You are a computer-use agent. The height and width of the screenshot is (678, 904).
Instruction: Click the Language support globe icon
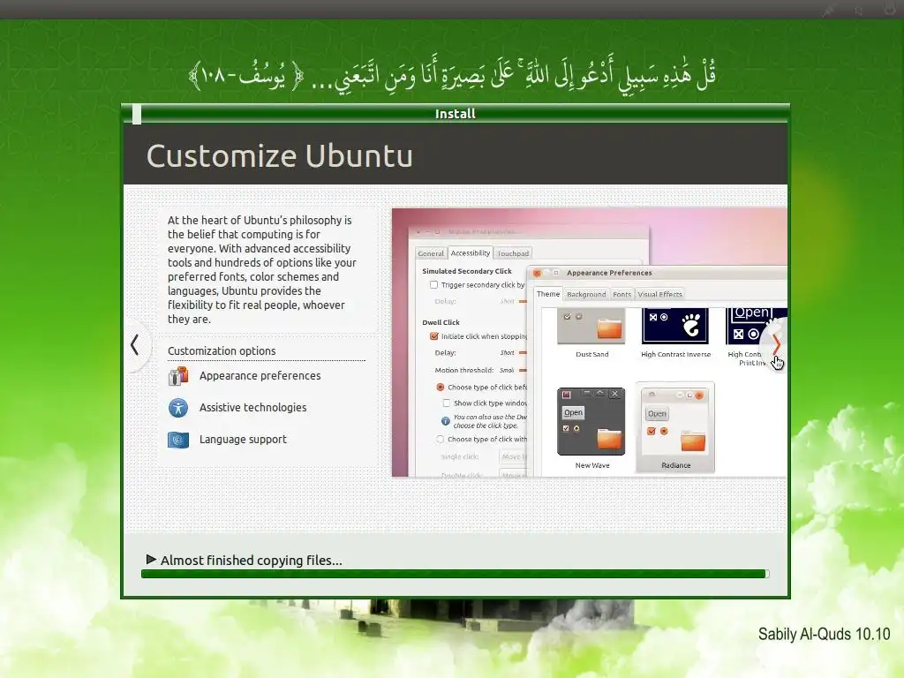(178, 440)
